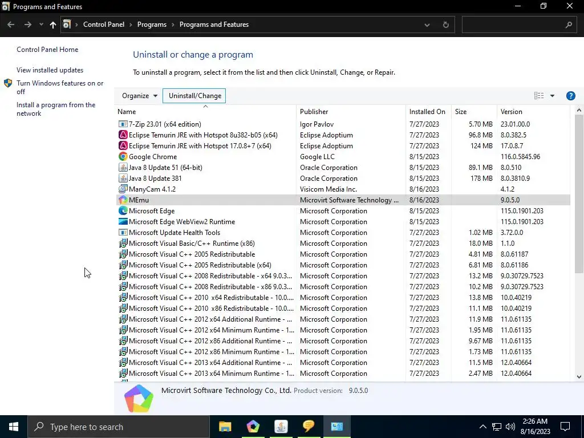The width and height of the screenshot is (584, 438).
Task: Open the Windows Start menu
Action: (14, 427)
